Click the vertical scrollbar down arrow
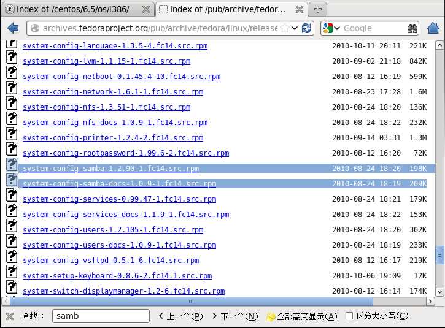Viewport: 445px width, 328px height. coord(439,292)
